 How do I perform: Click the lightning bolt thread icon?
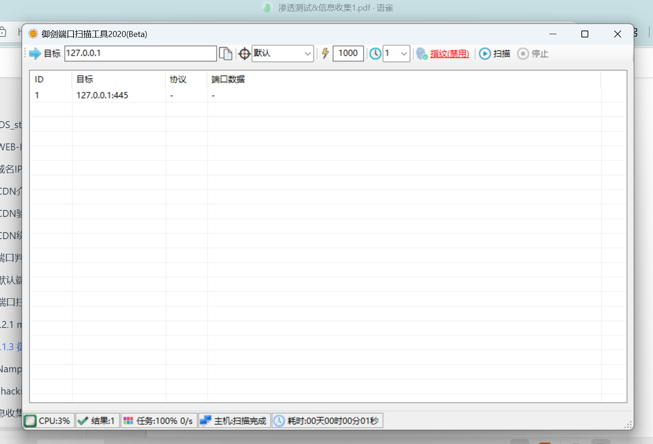[x=325, y=53]
